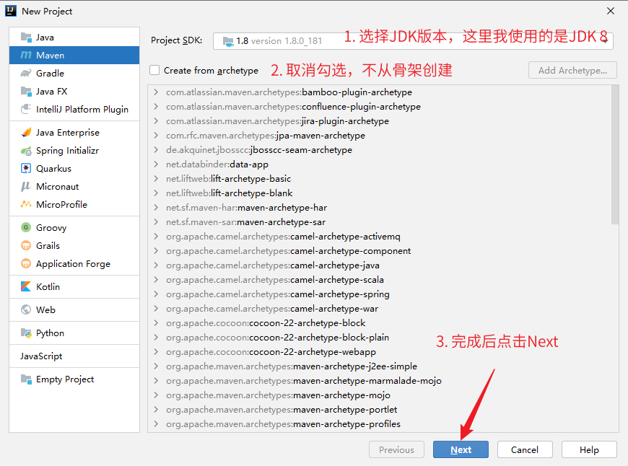Click the Java FX icon in sidebar
This screenshot has width=628, height=466.
(x=26, y=92)
